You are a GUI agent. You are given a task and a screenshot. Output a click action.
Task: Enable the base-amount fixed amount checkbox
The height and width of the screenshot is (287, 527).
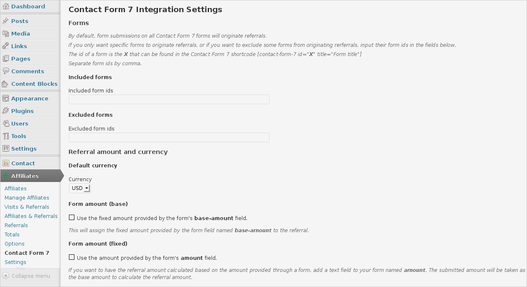[72, 218]
